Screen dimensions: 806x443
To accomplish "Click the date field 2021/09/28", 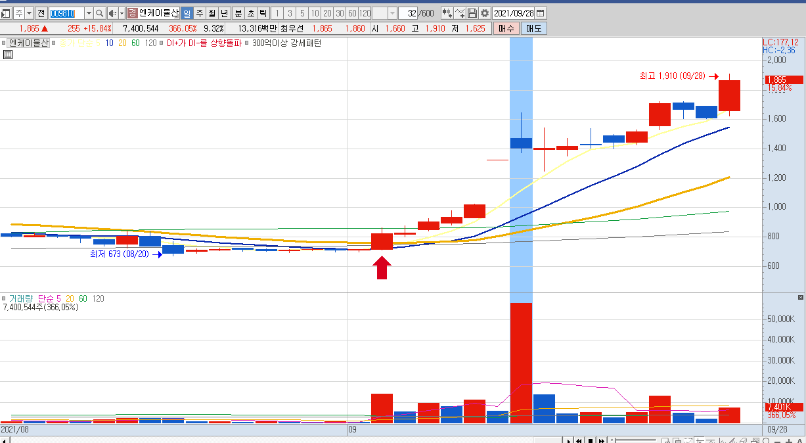I will pyautogui.click(x=513, y=13).
